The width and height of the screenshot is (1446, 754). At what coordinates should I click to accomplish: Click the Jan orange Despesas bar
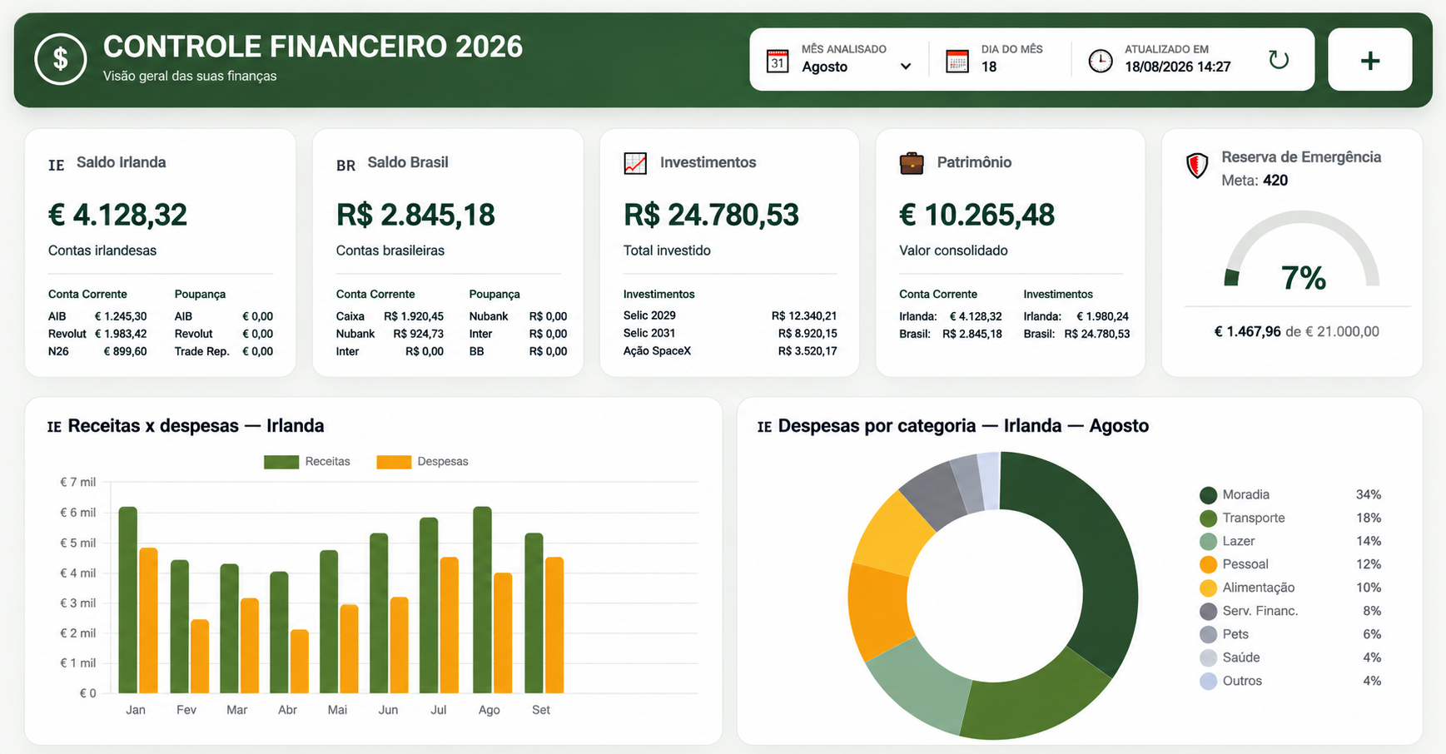click(148, 621)
